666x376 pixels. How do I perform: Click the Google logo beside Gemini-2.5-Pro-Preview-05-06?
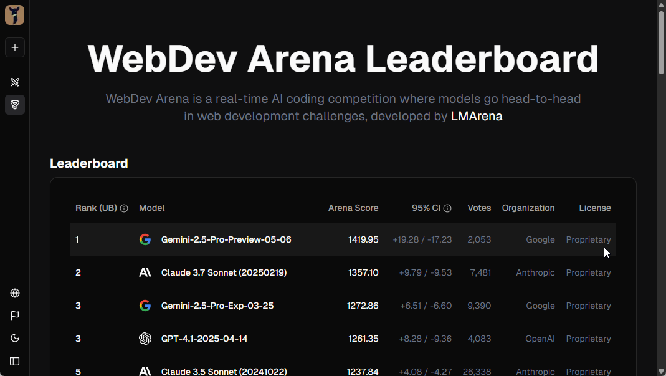coord(145,239)
